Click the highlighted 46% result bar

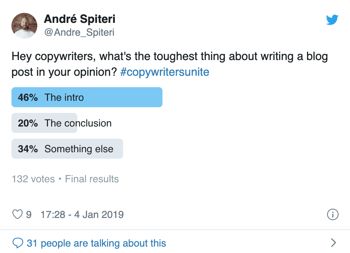click(x=87, y=97)
